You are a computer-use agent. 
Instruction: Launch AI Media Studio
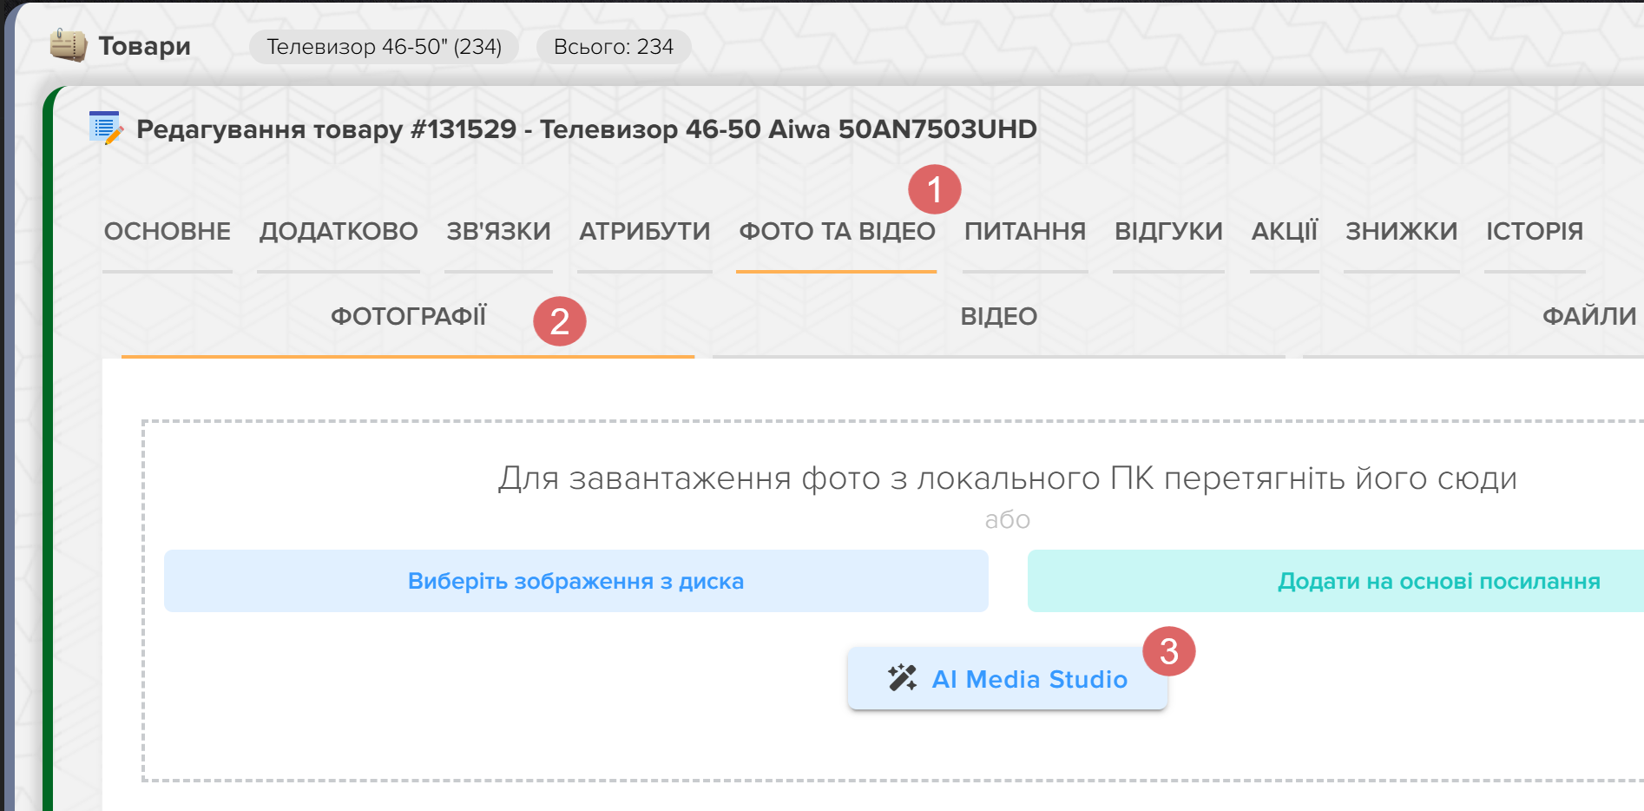[1008, 678]
